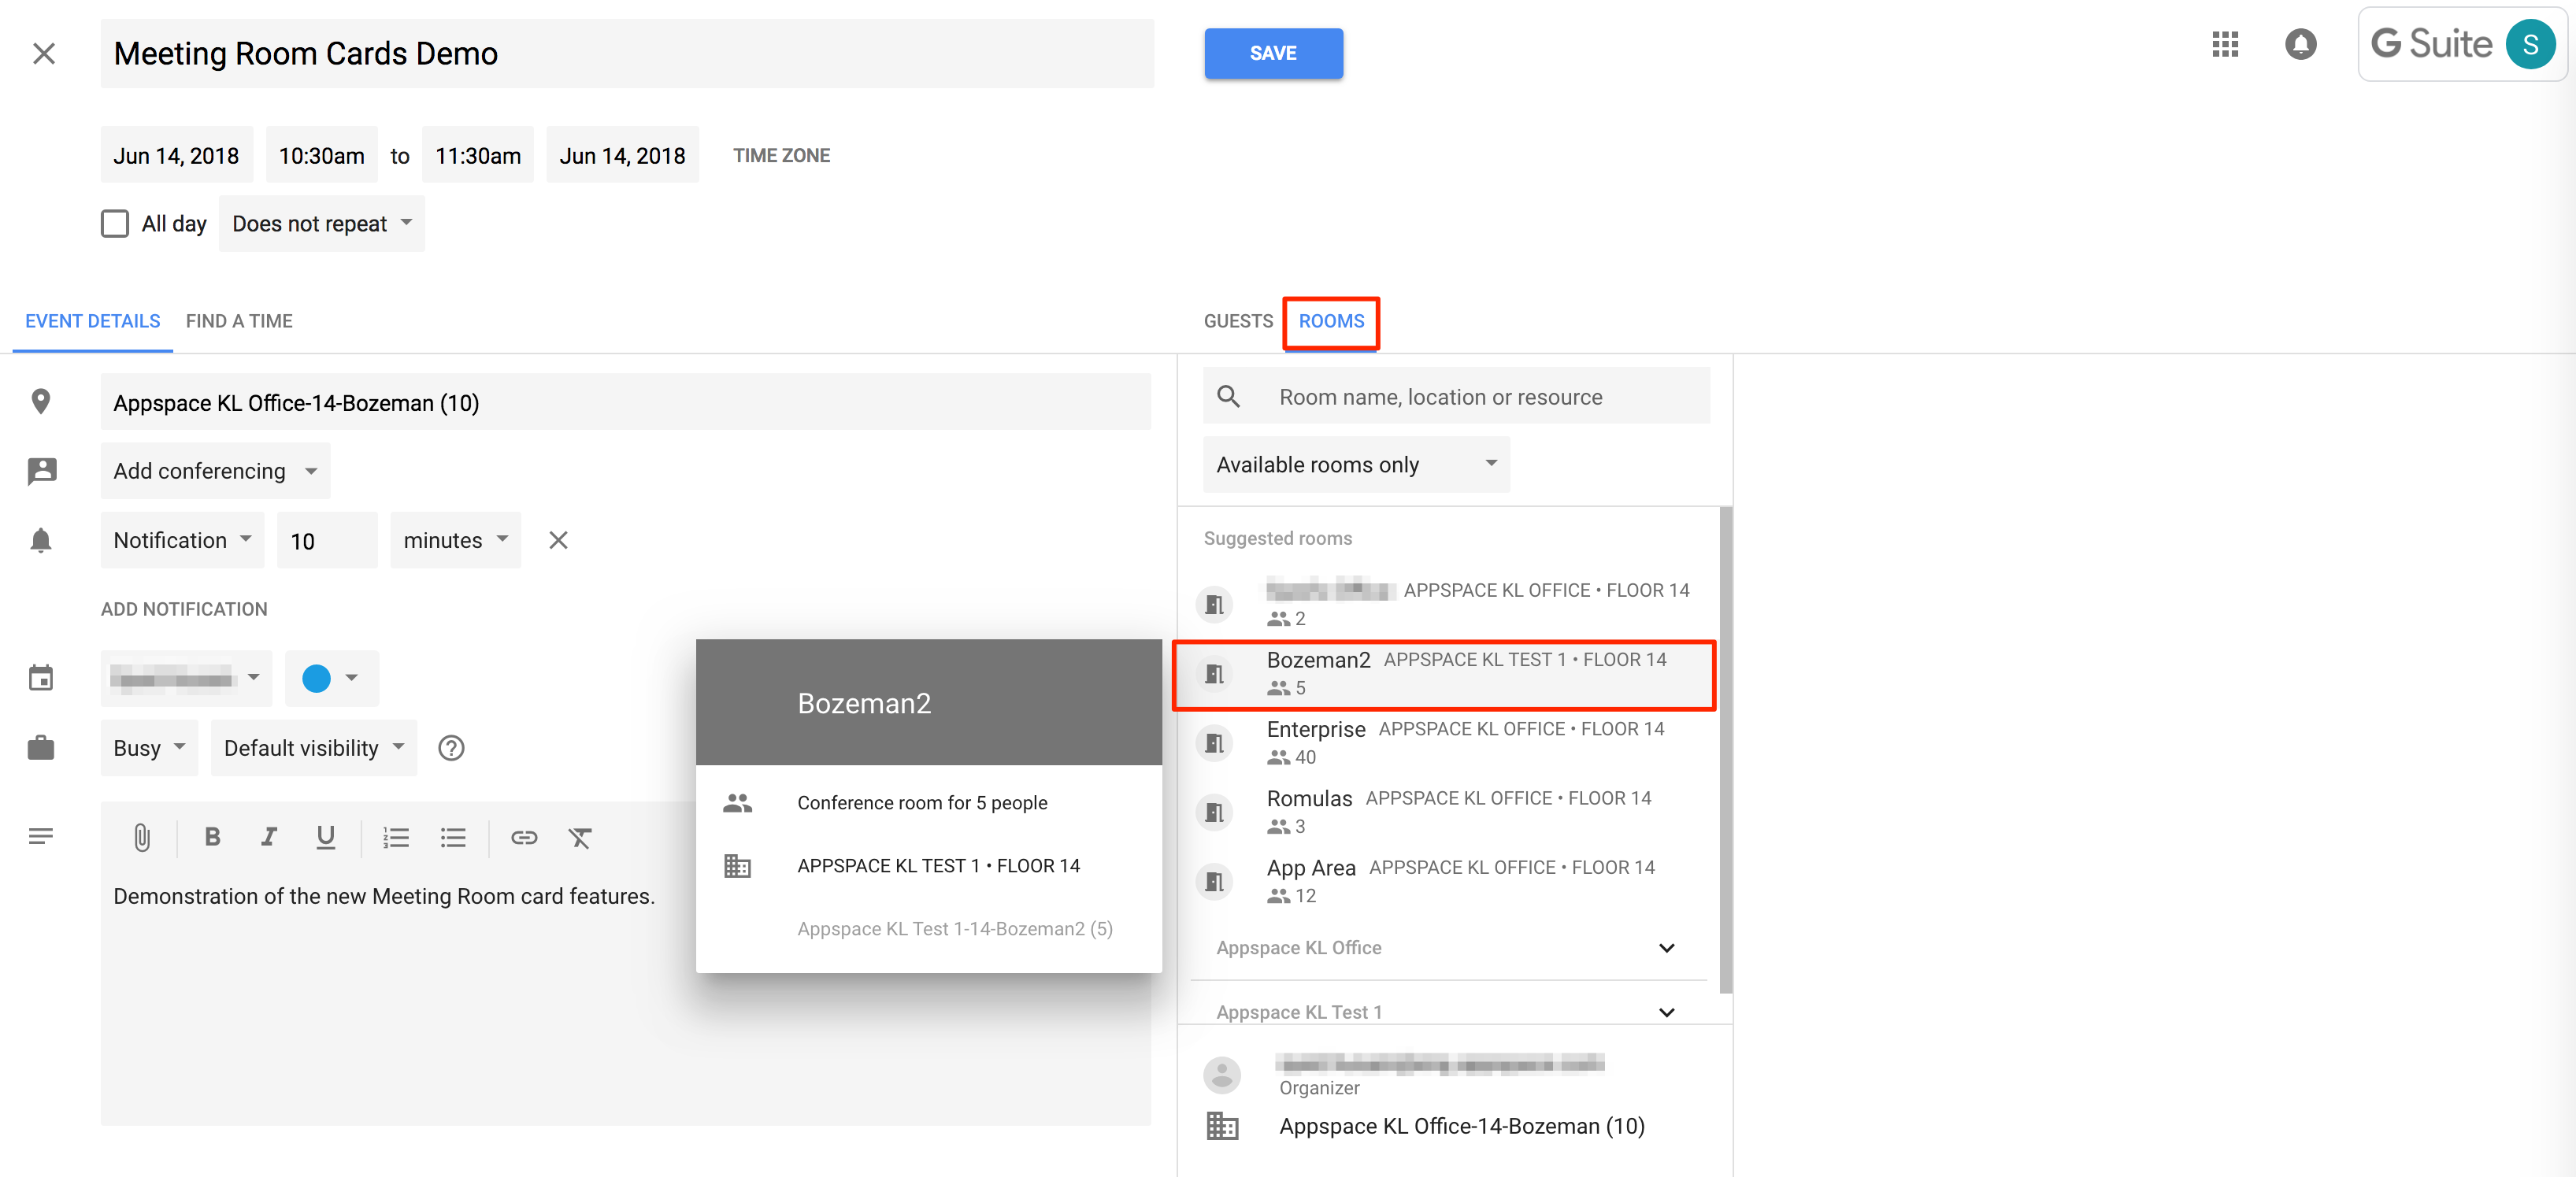Attach a file with the paperclip icon

(142, 837)
